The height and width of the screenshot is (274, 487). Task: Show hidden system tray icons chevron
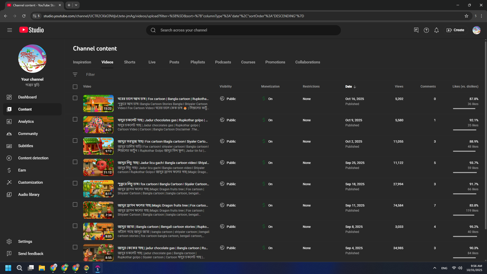435,268
